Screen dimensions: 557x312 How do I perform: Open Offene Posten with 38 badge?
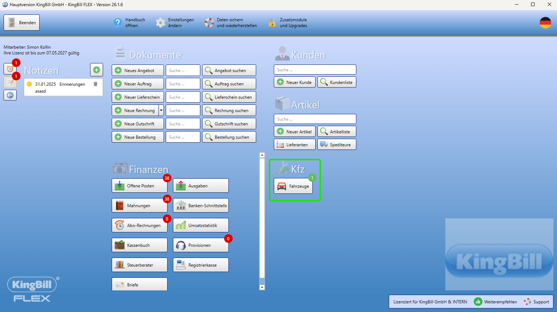pyautogui.click(x=139, y=186)
